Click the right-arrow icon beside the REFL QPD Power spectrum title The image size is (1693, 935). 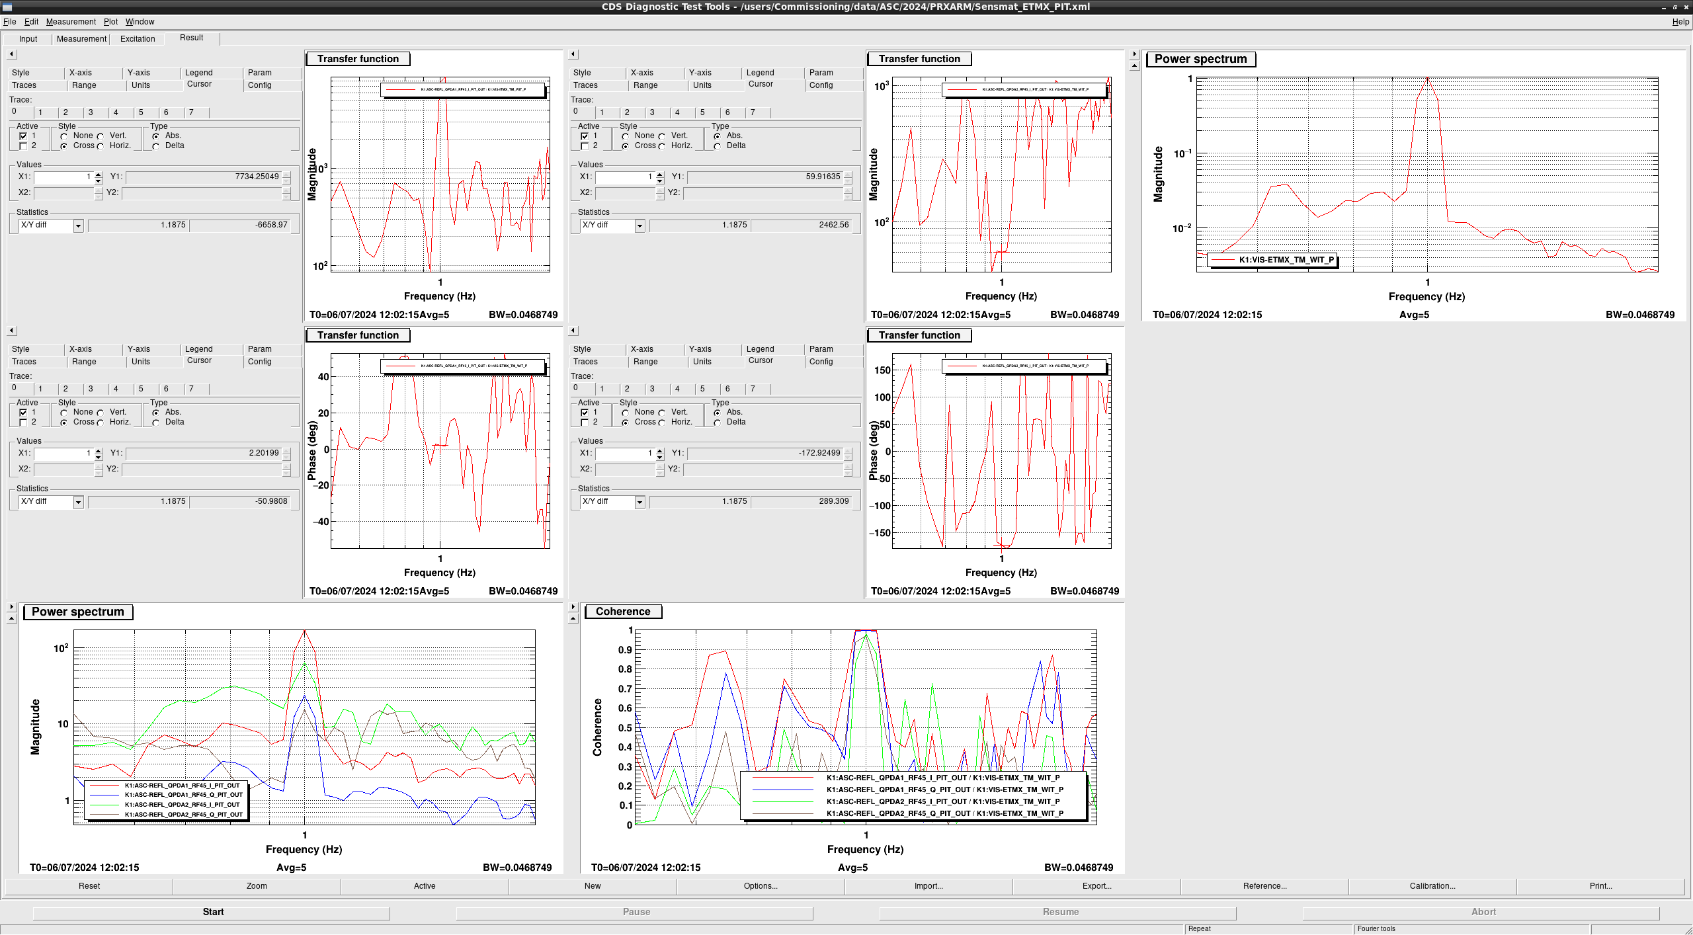pyautogui.click(x=12, y=606)
